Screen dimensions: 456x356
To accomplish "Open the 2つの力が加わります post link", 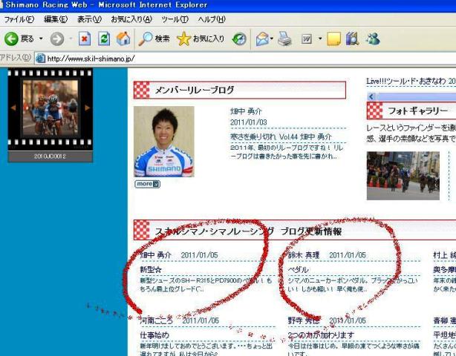I will tap(321, 335).
